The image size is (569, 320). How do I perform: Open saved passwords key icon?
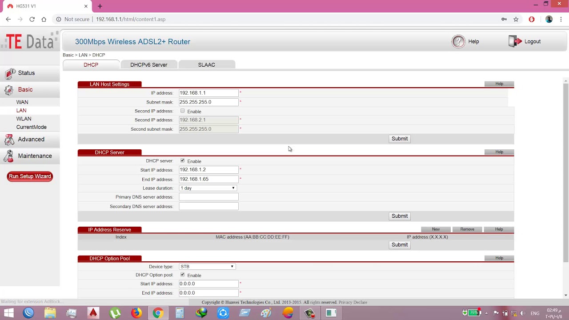pyautogui.click(x=504, y=19)
